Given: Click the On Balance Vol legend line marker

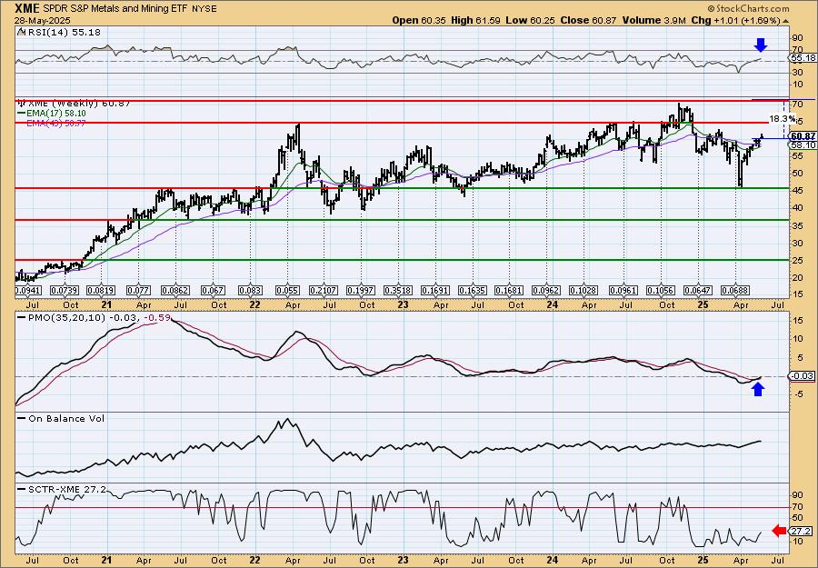Looking at the screenshot, I should [x=22, y=418].
